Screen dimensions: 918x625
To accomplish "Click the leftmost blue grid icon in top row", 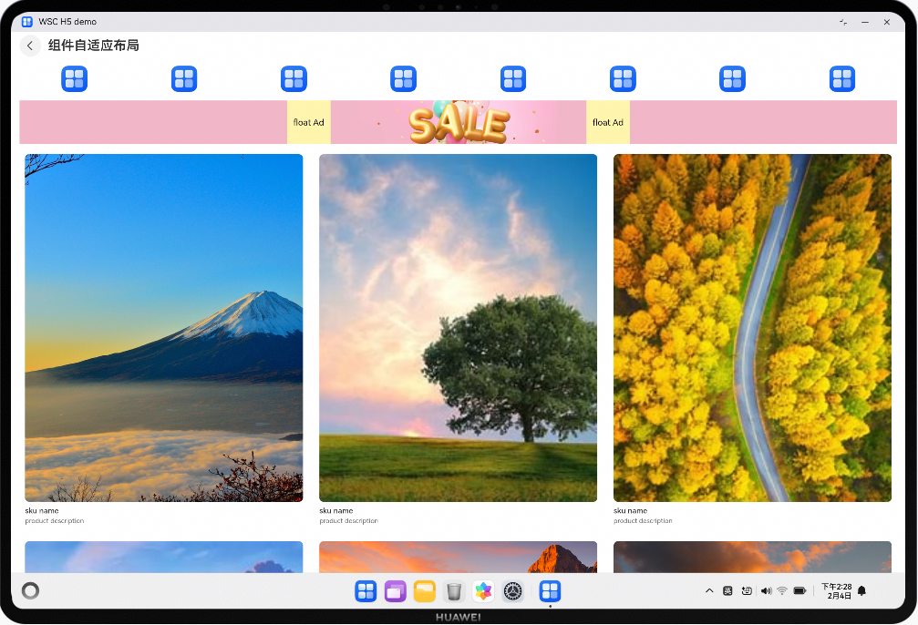I will pos(74,79).
